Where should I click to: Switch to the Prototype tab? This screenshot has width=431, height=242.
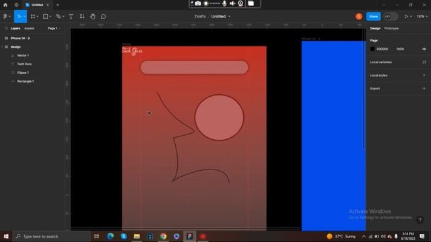(391, 28)
